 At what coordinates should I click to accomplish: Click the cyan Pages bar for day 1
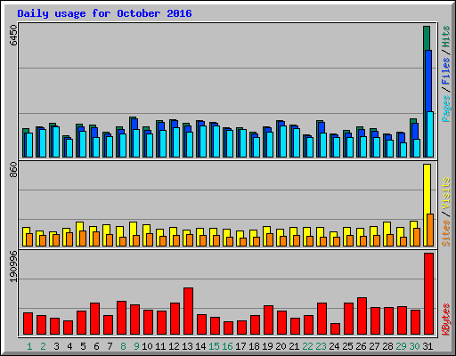point(29,145)
